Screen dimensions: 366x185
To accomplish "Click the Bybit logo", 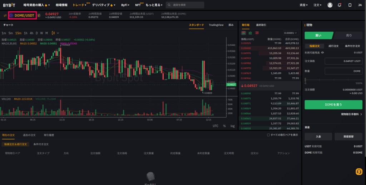I will (9, 5).
